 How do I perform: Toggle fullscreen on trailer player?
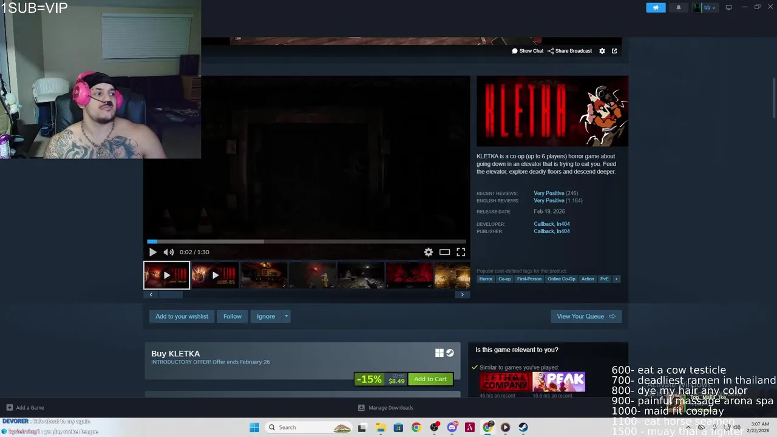pyautogui.click(x=461, y=252)
